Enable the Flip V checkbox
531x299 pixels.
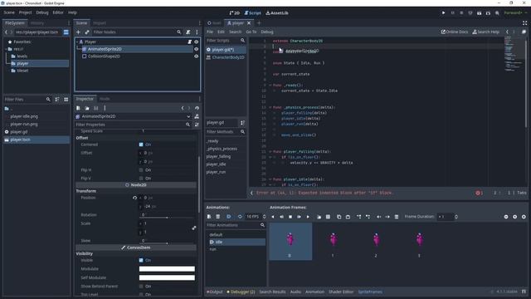coord(141,179)
